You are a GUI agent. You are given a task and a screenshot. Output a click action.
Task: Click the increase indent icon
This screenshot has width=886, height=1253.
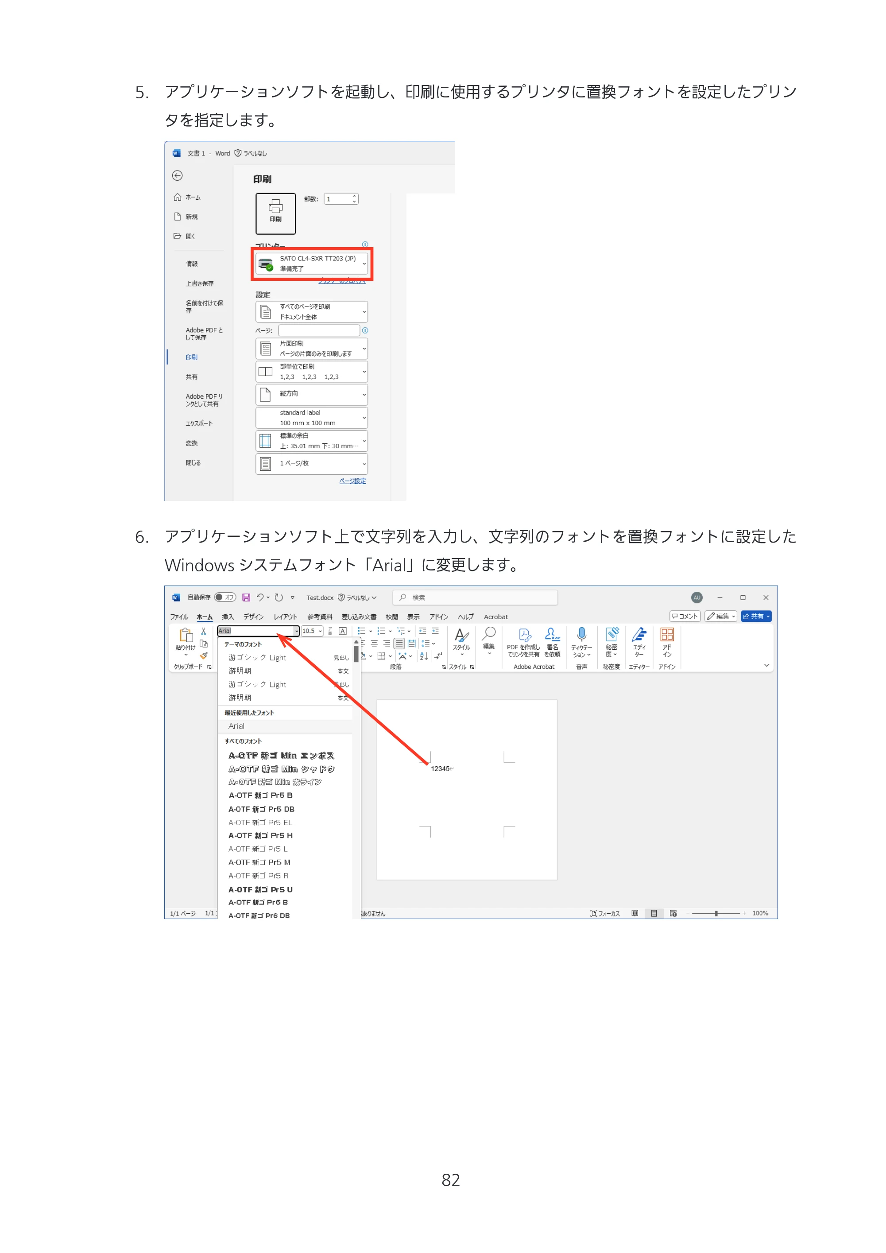(435, 631)
